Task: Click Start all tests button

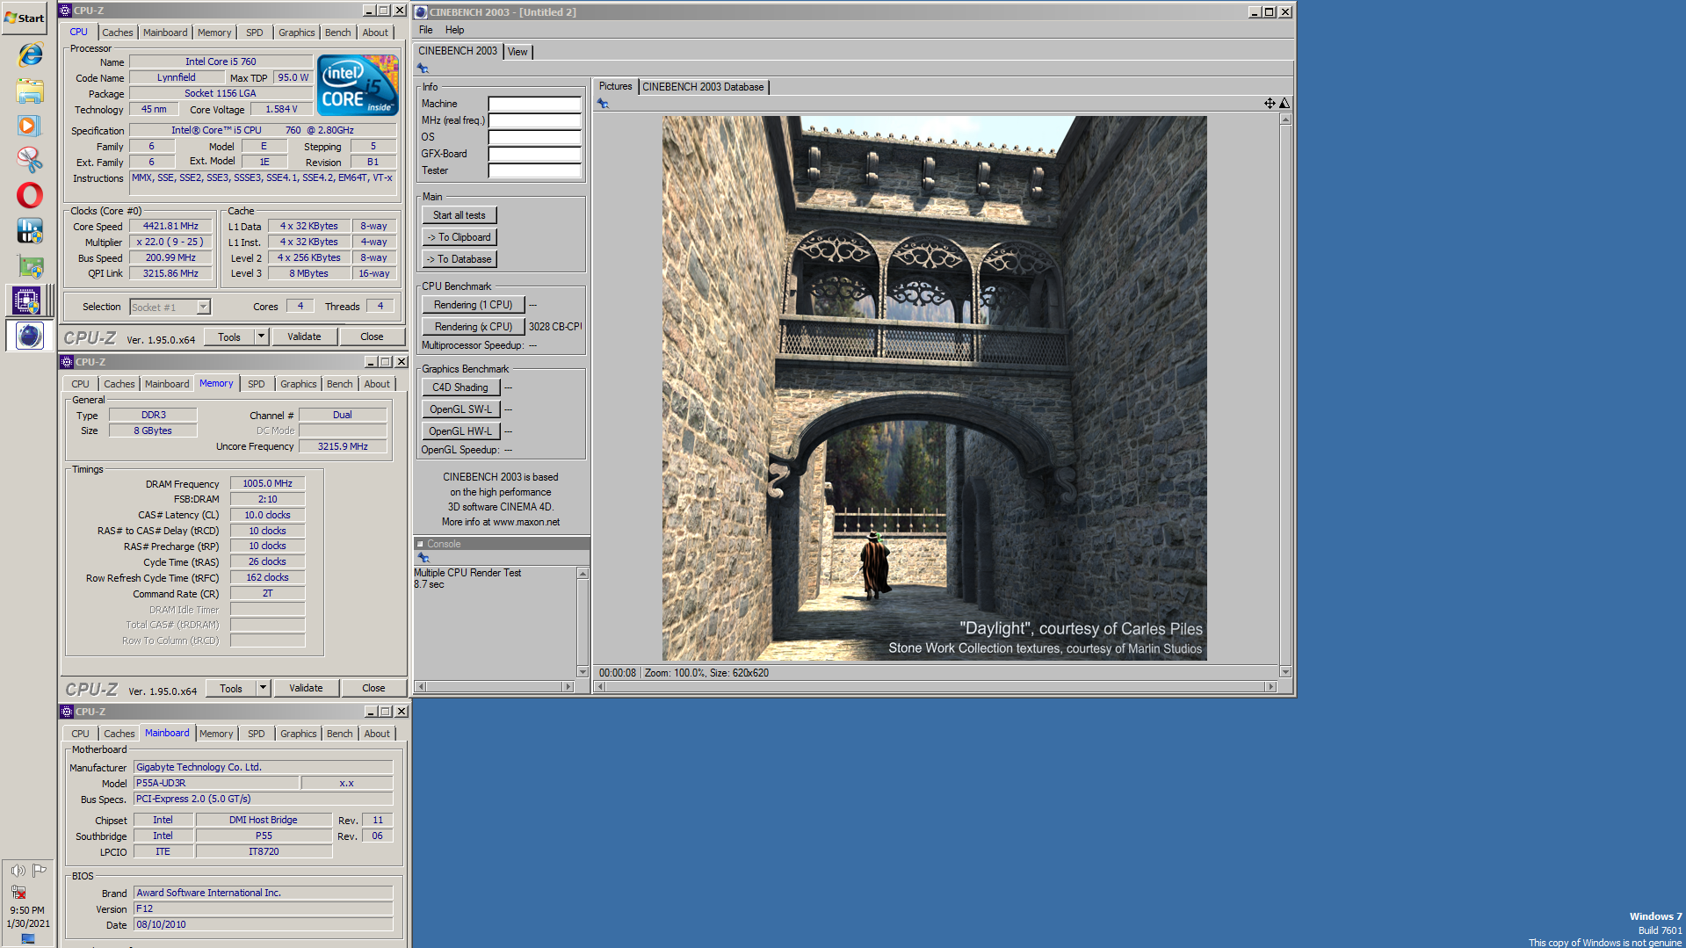Action: coord(459,215)
